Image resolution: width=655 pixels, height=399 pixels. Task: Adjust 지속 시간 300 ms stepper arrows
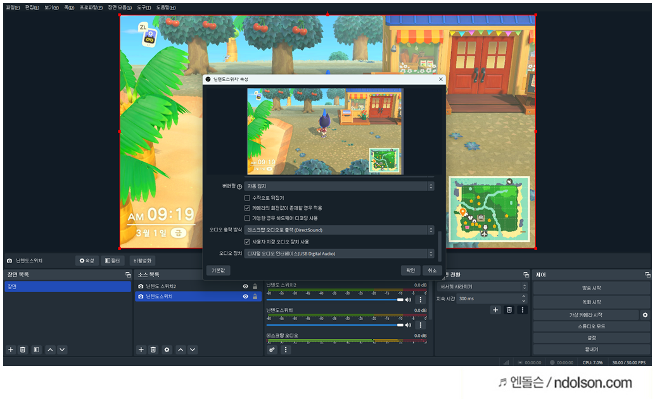(x=523, y=298)
